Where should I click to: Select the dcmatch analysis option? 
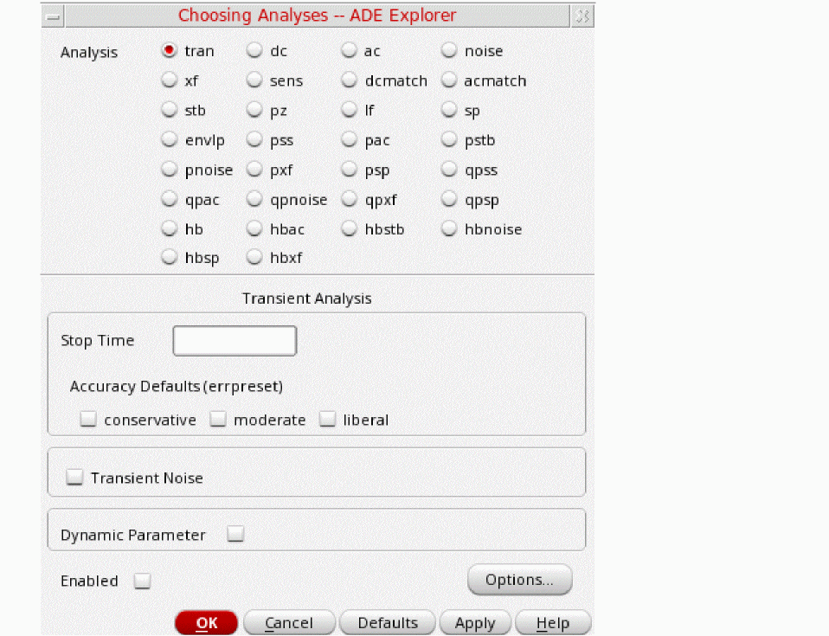349,80
